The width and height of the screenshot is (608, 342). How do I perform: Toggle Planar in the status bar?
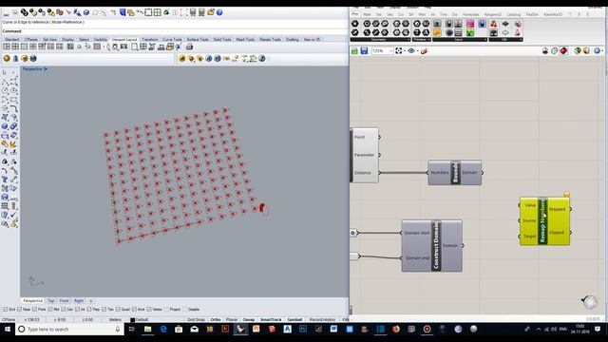[232, 320]
